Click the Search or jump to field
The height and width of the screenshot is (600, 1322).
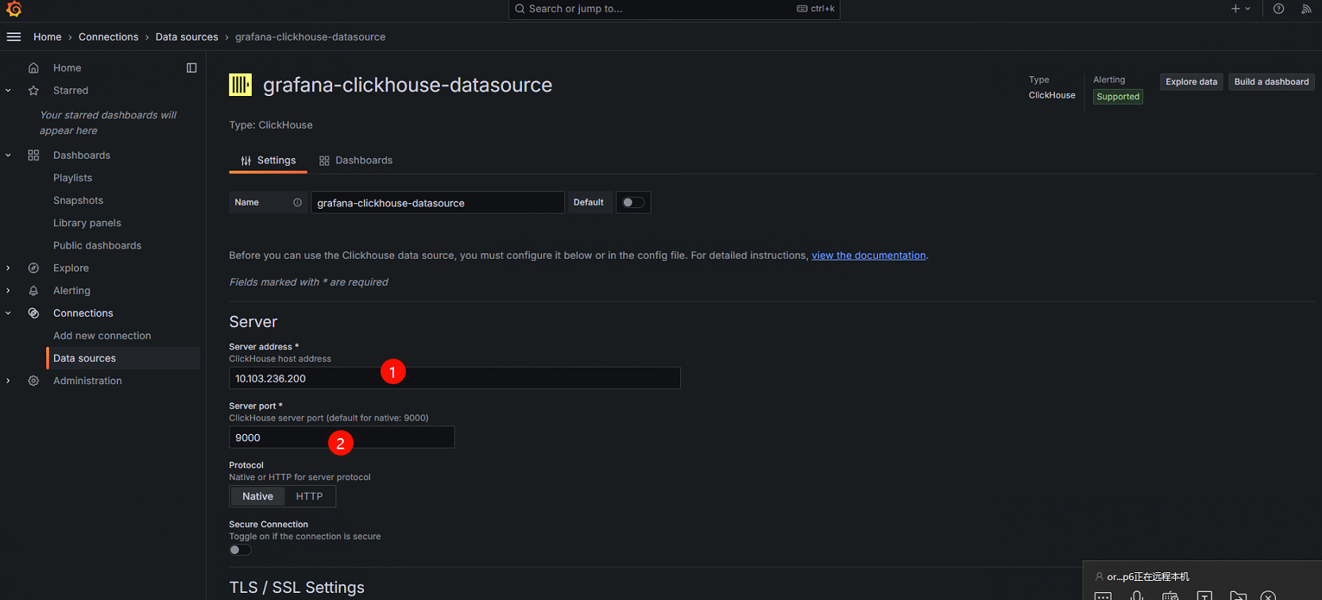pos(674,9)
